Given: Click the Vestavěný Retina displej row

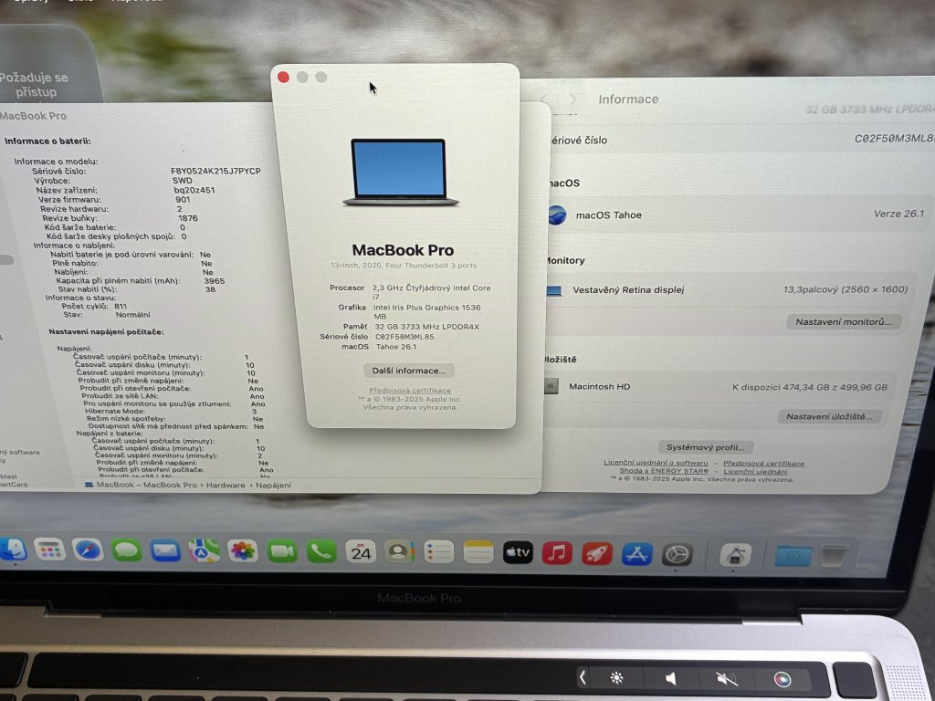Looking at the screenshot, I should pos(731,290).
